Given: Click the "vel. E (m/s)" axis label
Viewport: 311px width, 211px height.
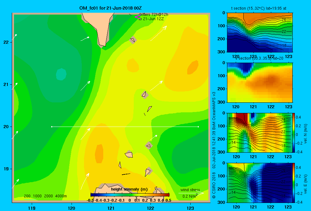Looking at the screenshot, I should point(305,184).
